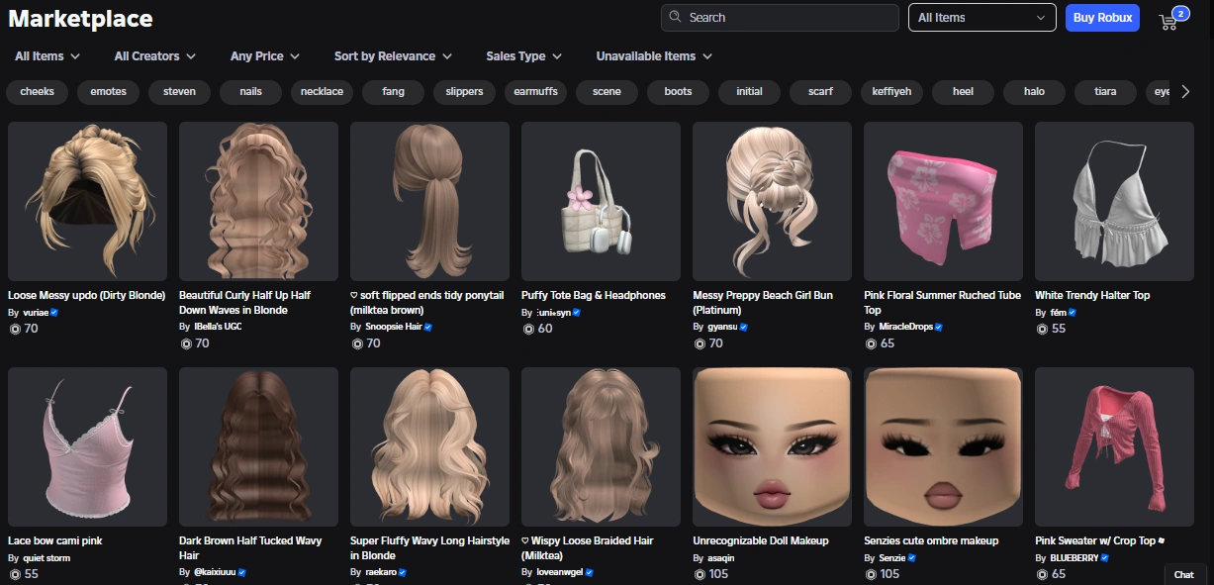Open Dark Brown Half Tucked Wavy thumbnail
Screen dimensions: 1214x585
click(258, 447)
